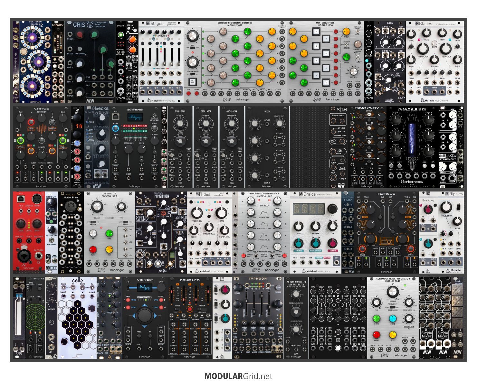The height and width of the screenshot is (383, 477).
Task: Select DATA knob on Victor
Action: click(x=161, y=287)
